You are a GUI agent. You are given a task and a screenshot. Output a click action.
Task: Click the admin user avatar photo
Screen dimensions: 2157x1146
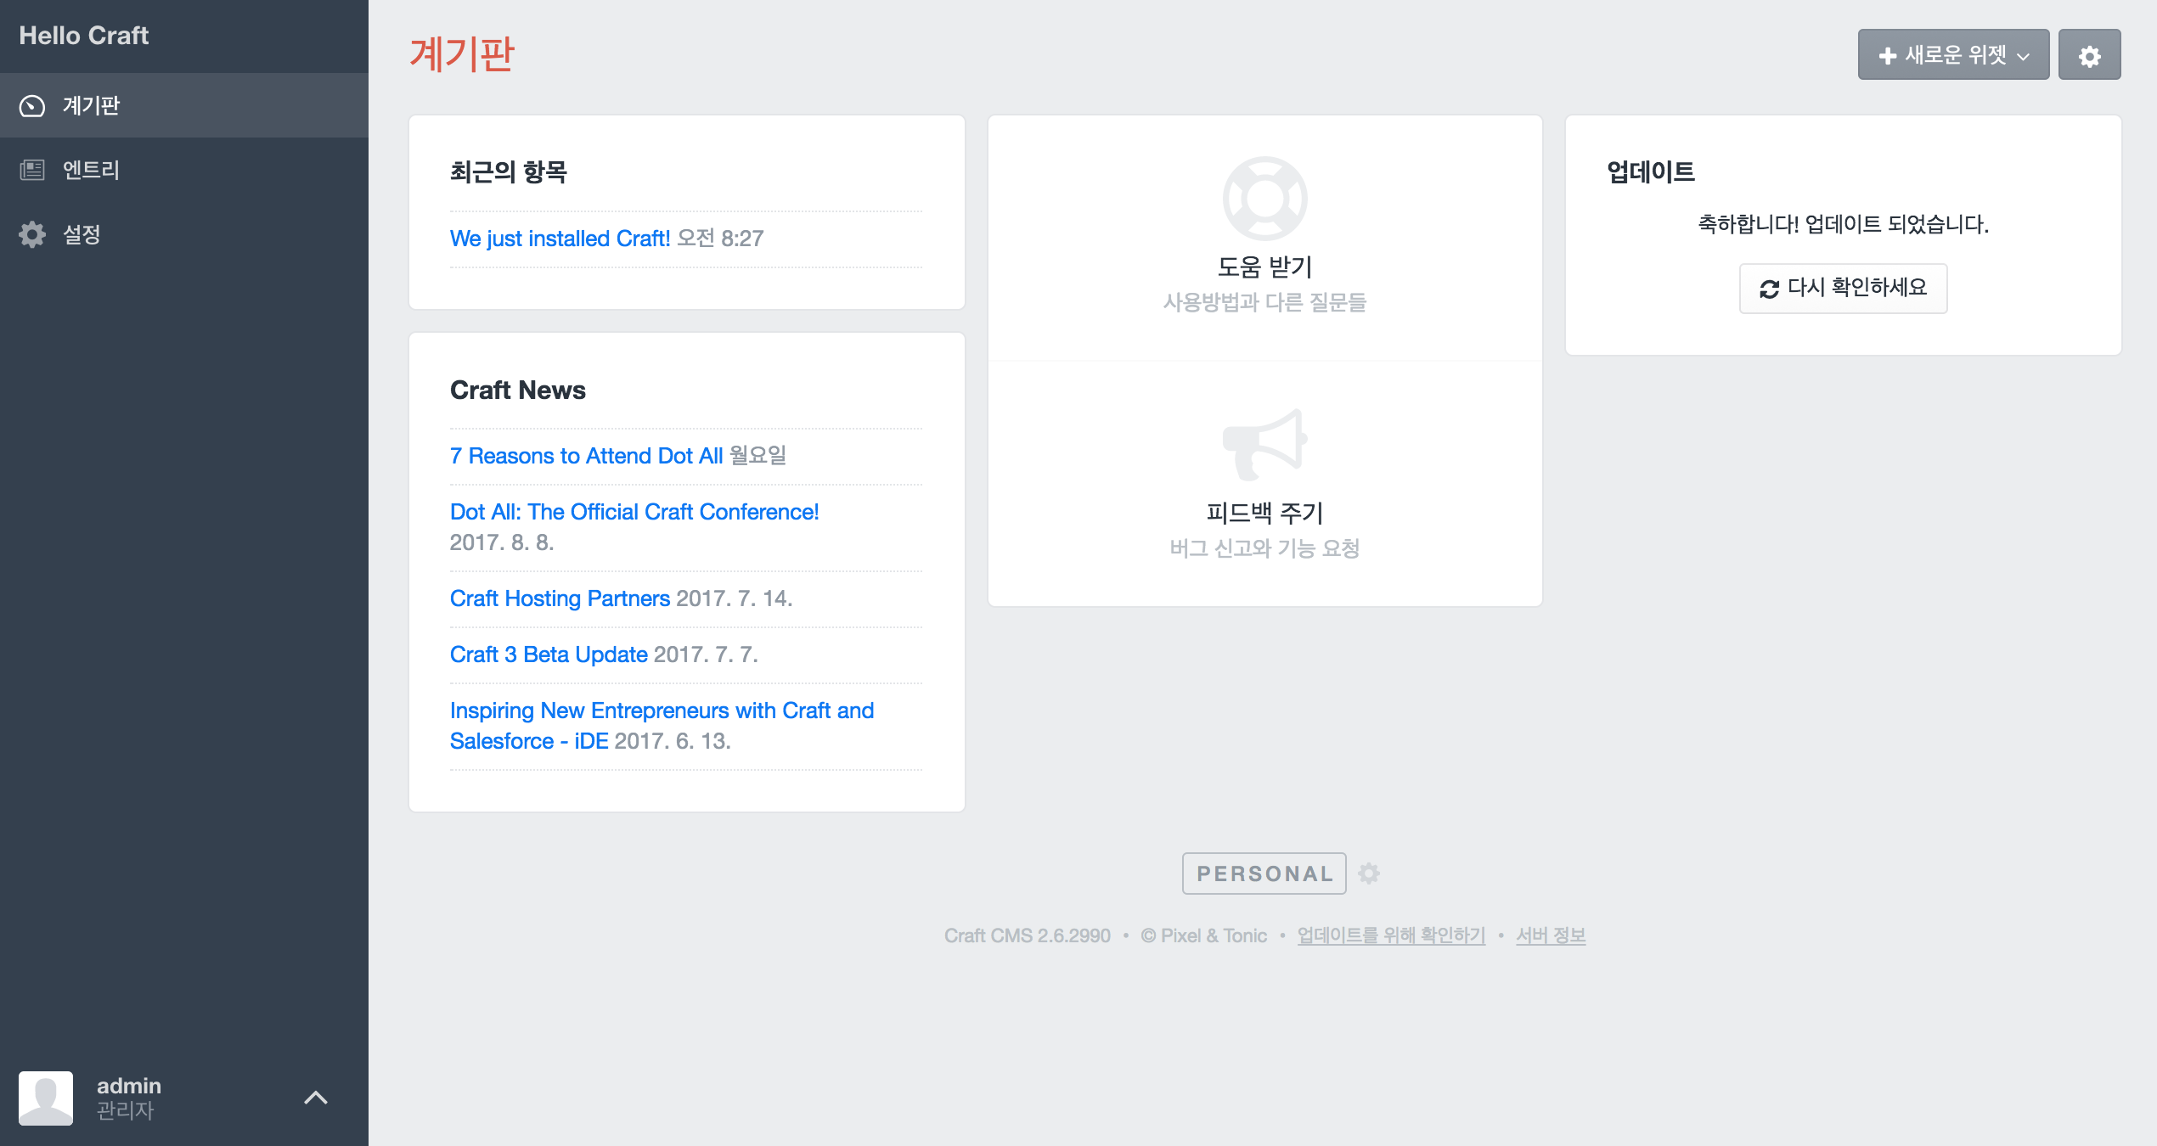point(46,1098)
